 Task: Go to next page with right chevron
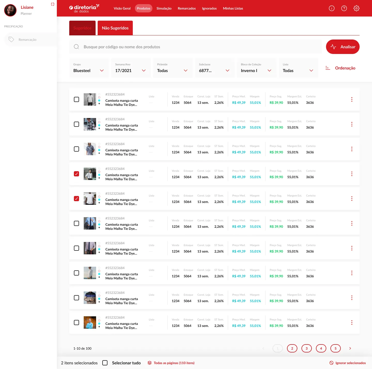pos(350,348)
